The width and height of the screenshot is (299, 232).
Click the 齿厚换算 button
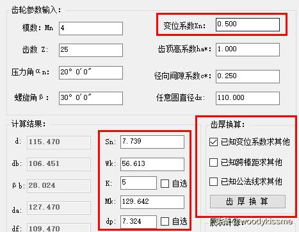(x=248, y=201)
